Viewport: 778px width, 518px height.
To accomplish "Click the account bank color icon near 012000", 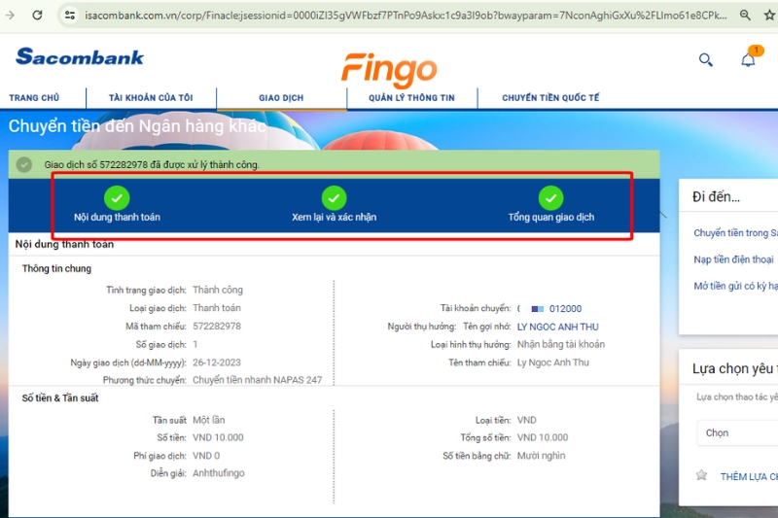I will coord(538,309).
